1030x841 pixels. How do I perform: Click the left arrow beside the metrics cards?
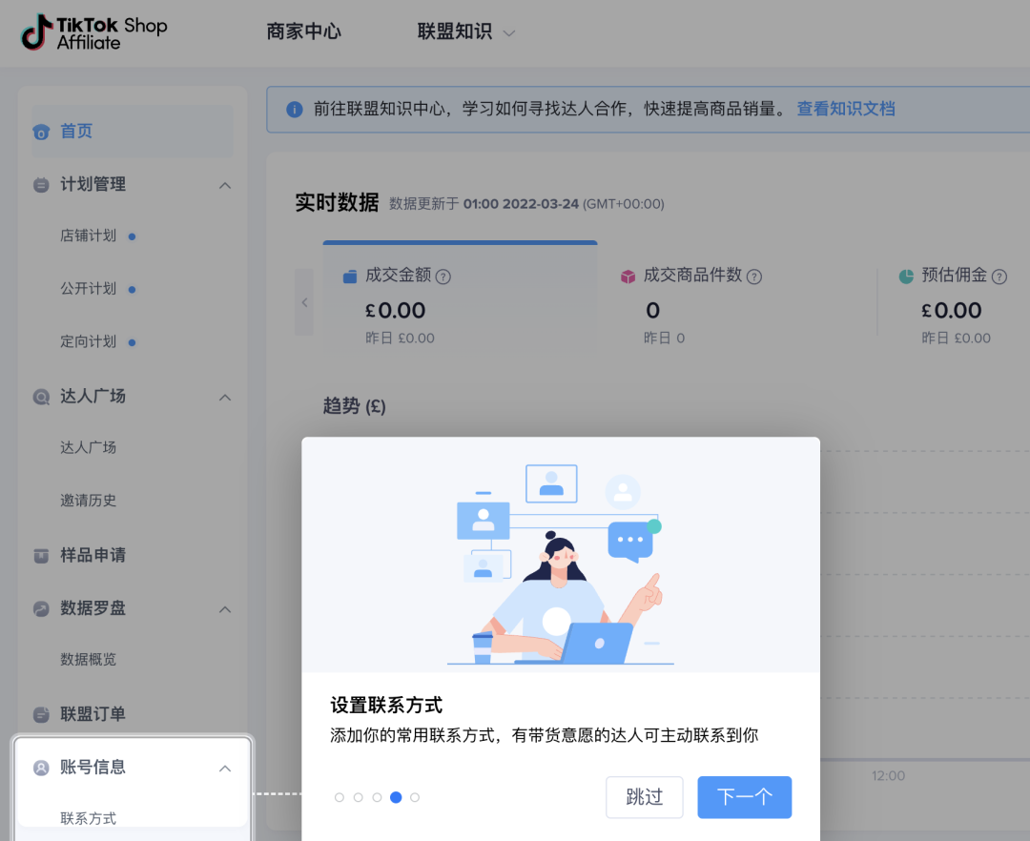pyautogui.click(x=303, y=301)
